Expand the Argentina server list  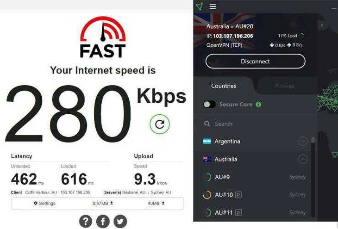coord(303,142)
